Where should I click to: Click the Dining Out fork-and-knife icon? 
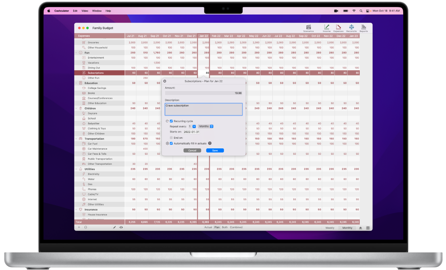coord(84,68)
